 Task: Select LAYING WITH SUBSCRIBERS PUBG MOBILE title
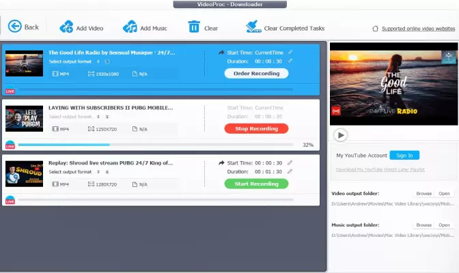(x=111, y=108)
